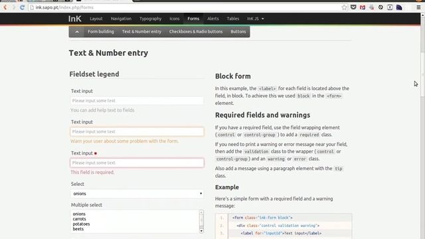The height and width of the screenshot is (239, 425).
Task: Jump to Form building section
Action: (101, 32)
